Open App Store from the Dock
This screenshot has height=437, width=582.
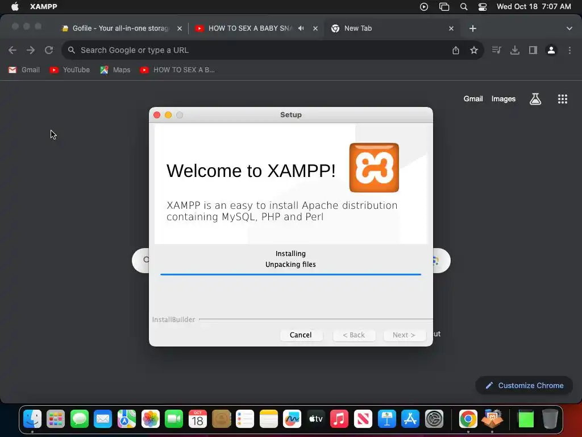[x=410, y=419]
